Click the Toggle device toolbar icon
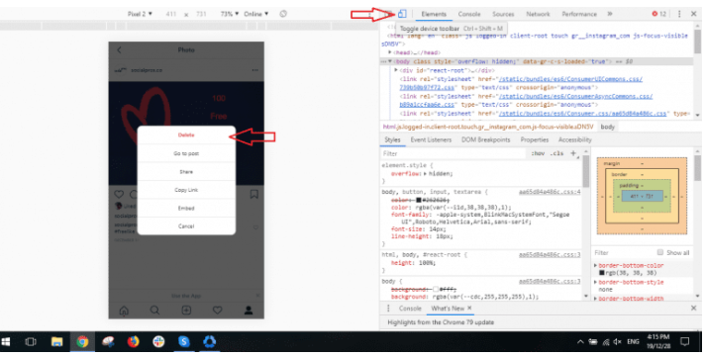 [402, 14]
